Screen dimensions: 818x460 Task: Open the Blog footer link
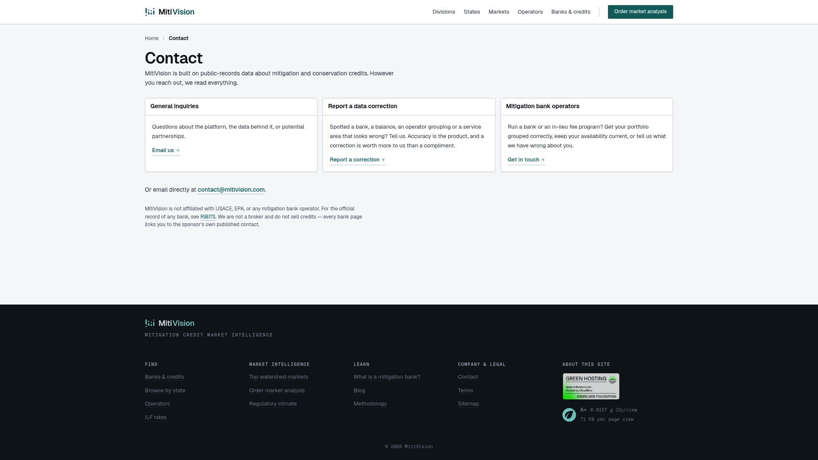coord(359,391)
